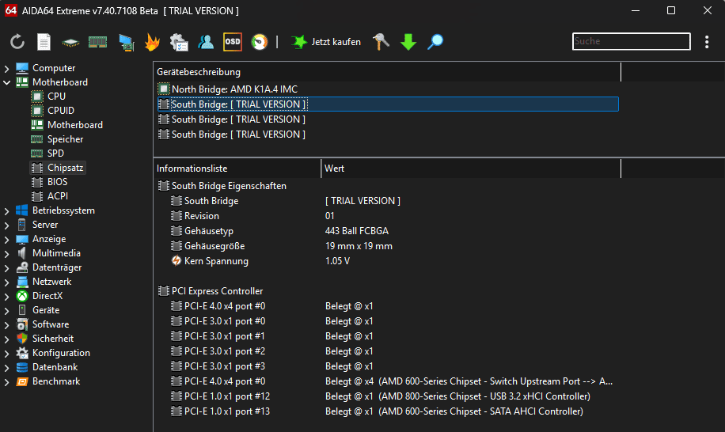Select the Konfiguration gear icon

coord(21,353)
